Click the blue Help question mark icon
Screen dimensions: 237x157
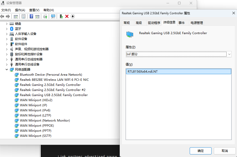click(31, 16)
